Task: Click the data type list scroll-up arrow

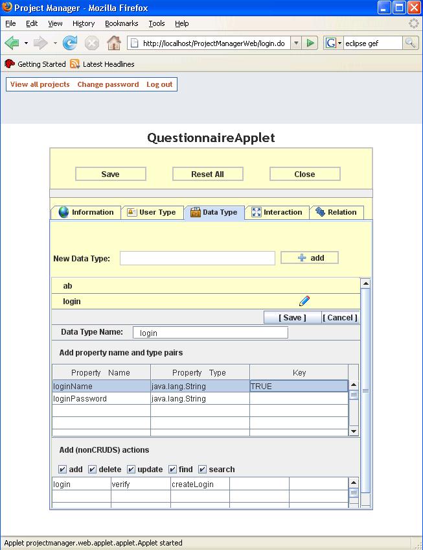Action: 365,283
